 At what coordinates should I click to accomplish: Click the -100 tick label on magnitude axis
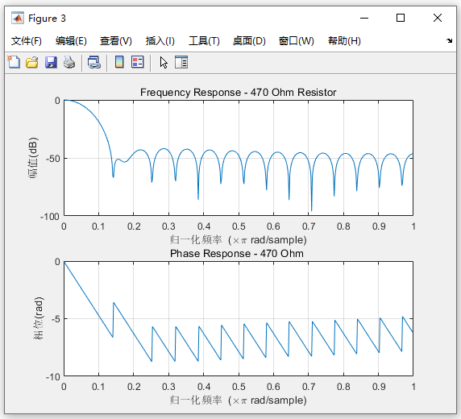[x=50, y=217]
